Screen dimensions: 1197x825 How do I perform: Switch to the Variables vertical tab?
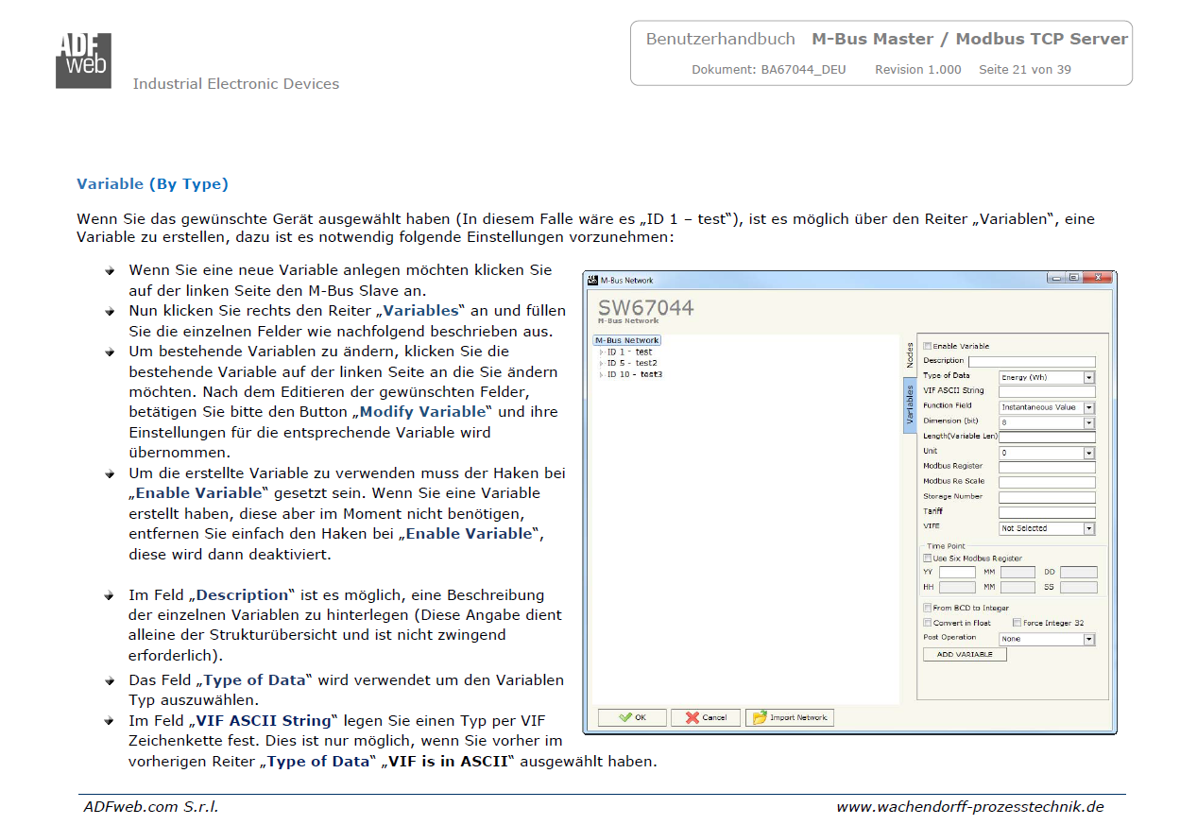pos(910,404)
